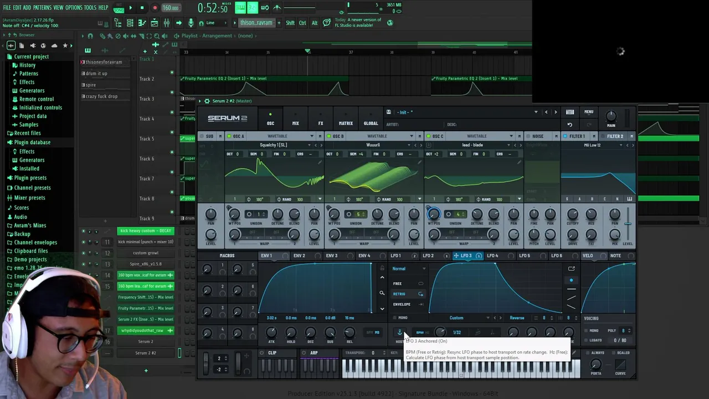Go to next Serum preset arrow
709x399 pixels.
pyautogui.click(x=556, y=112)
